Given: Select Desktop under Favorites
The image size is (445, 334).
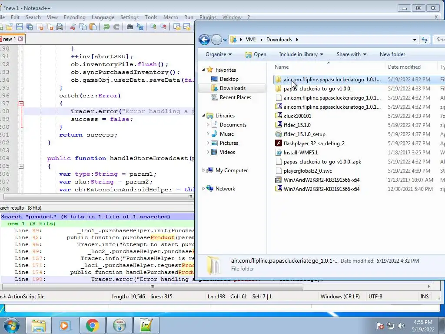Looking at the screenshot, I should click(x=229, y=79).
